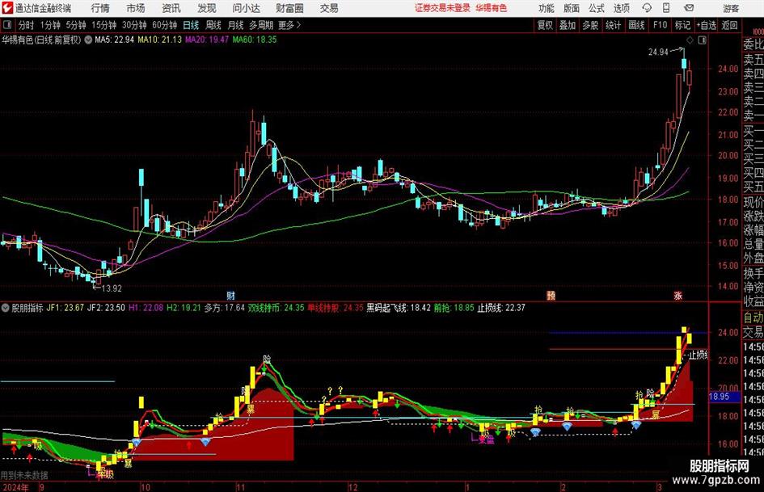764x492 pixels.
Task: Expand the main chart indicator dropdown arrow
Action: 88,40
